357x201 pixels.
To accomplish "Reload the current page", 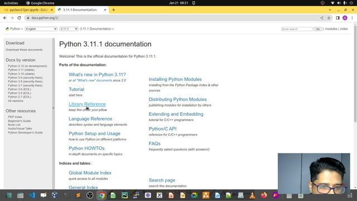I will pyautogui.click(x=19, y=18).
